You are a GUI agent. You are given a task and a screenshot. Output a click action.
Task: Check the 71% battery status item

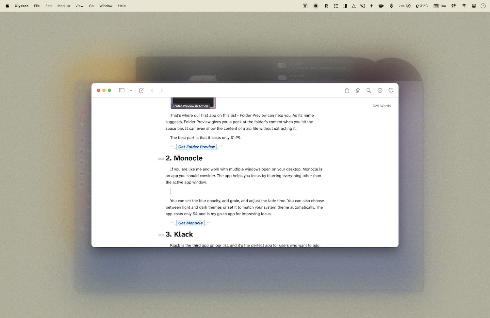(x=405, y=6)
